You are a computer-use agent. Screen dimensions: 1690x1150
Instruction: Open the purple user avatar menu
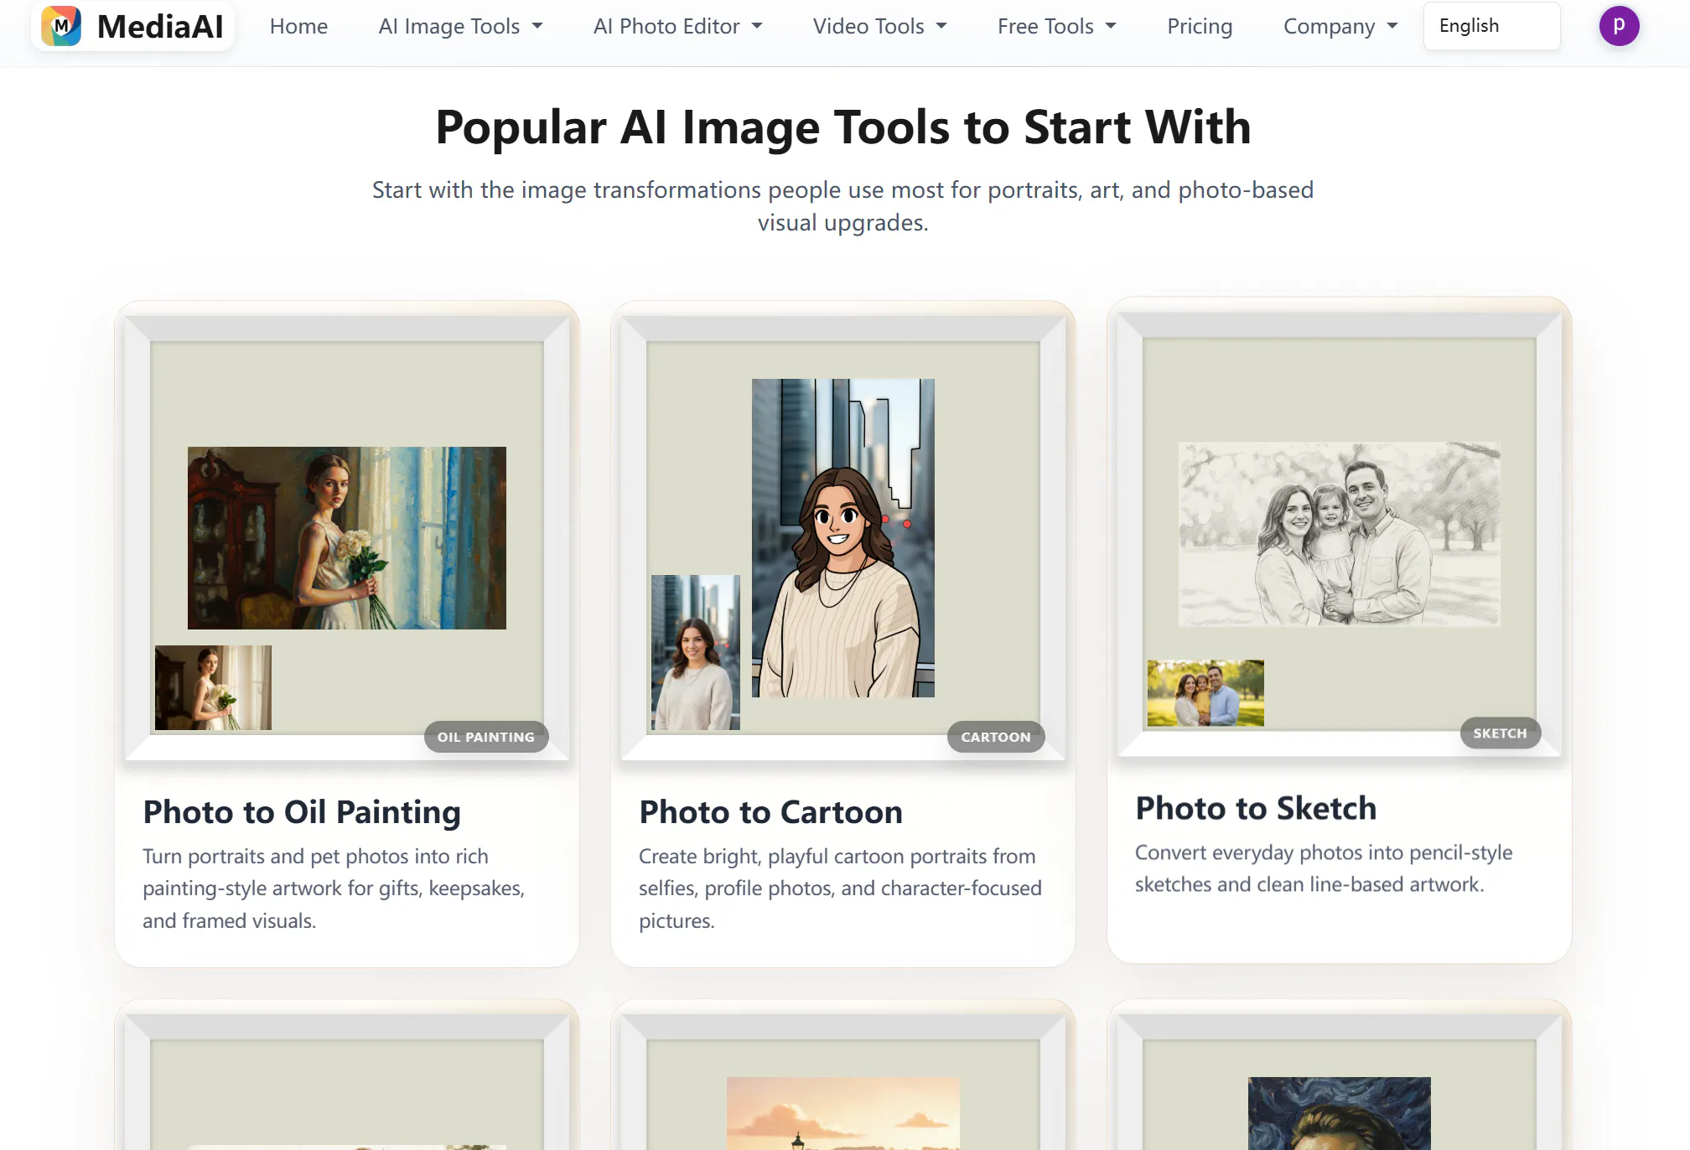click(1619, 26)
